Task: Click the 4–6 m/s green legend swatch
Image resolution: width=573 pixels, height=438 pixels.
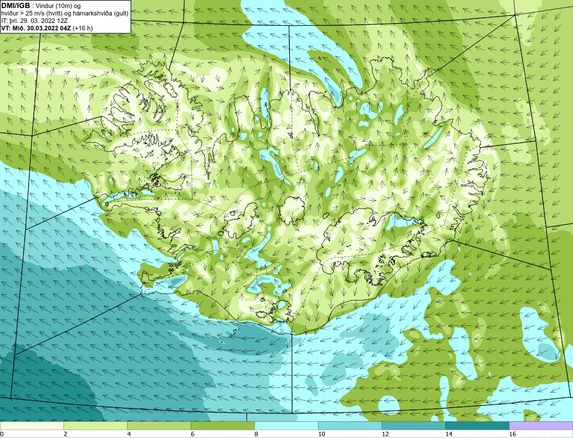Action: tap(159, 425)
